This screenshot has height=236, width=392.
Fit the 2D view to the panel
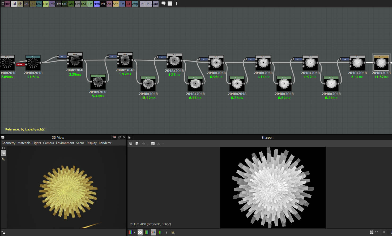point(372,232)
